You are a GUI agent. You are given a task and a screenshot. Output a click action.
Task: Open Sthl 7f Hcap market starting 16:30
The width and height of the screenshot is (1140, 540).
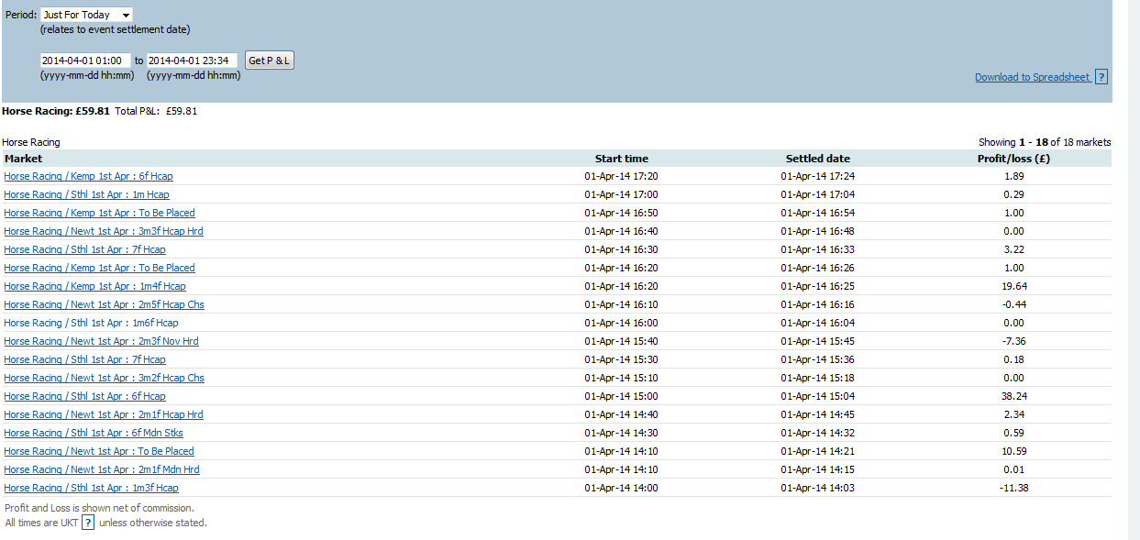(84, 249)
